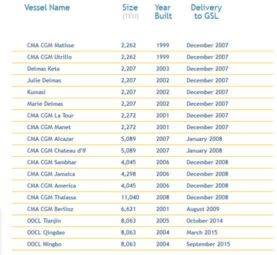277x255 pixels.
Task: Click the Marie Delmas vessel name
Action: click(x=45, y=104)
